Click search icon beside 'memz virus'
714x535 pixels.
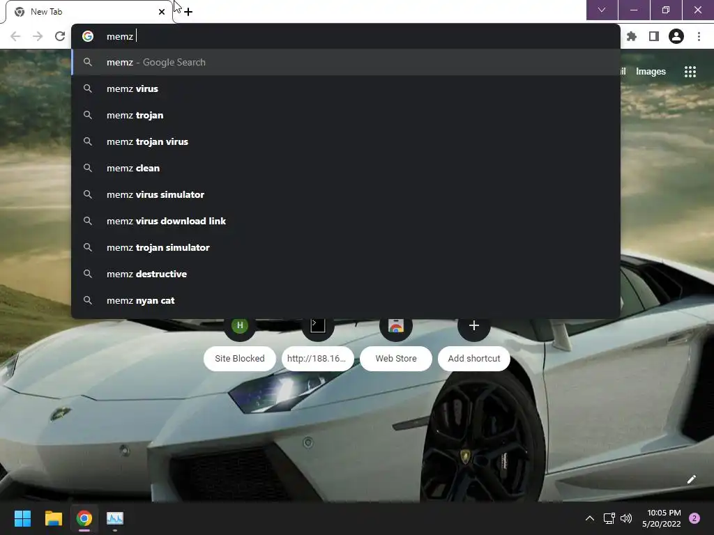point(88,88)
